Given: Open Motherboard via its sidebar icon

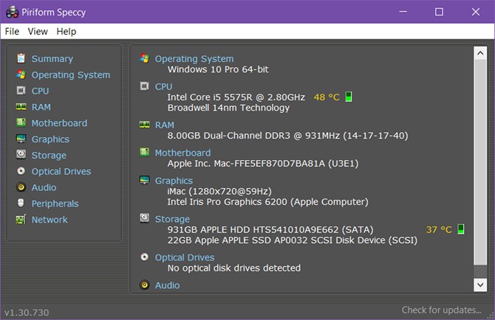Looking at the screenshot, I should (x=21, y=123).
